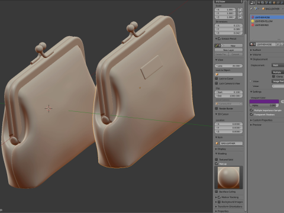This screenshot has height=213, width=284.
Task: Toggle the Render Border checkbox
Action: point(217,108)
